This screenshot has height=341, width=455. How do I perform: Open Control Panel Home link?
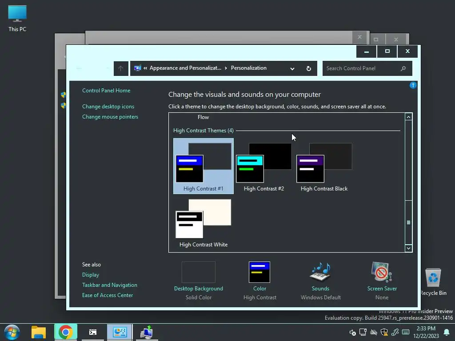[x=106, y=91]
